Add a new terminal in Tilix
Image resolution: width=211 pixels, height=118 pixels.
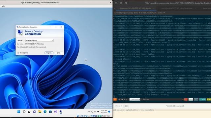116,3
